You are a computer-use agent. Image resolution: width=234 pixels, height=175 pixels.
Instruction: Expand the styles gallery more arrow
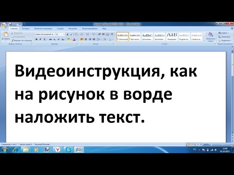[x=204, y=40]
